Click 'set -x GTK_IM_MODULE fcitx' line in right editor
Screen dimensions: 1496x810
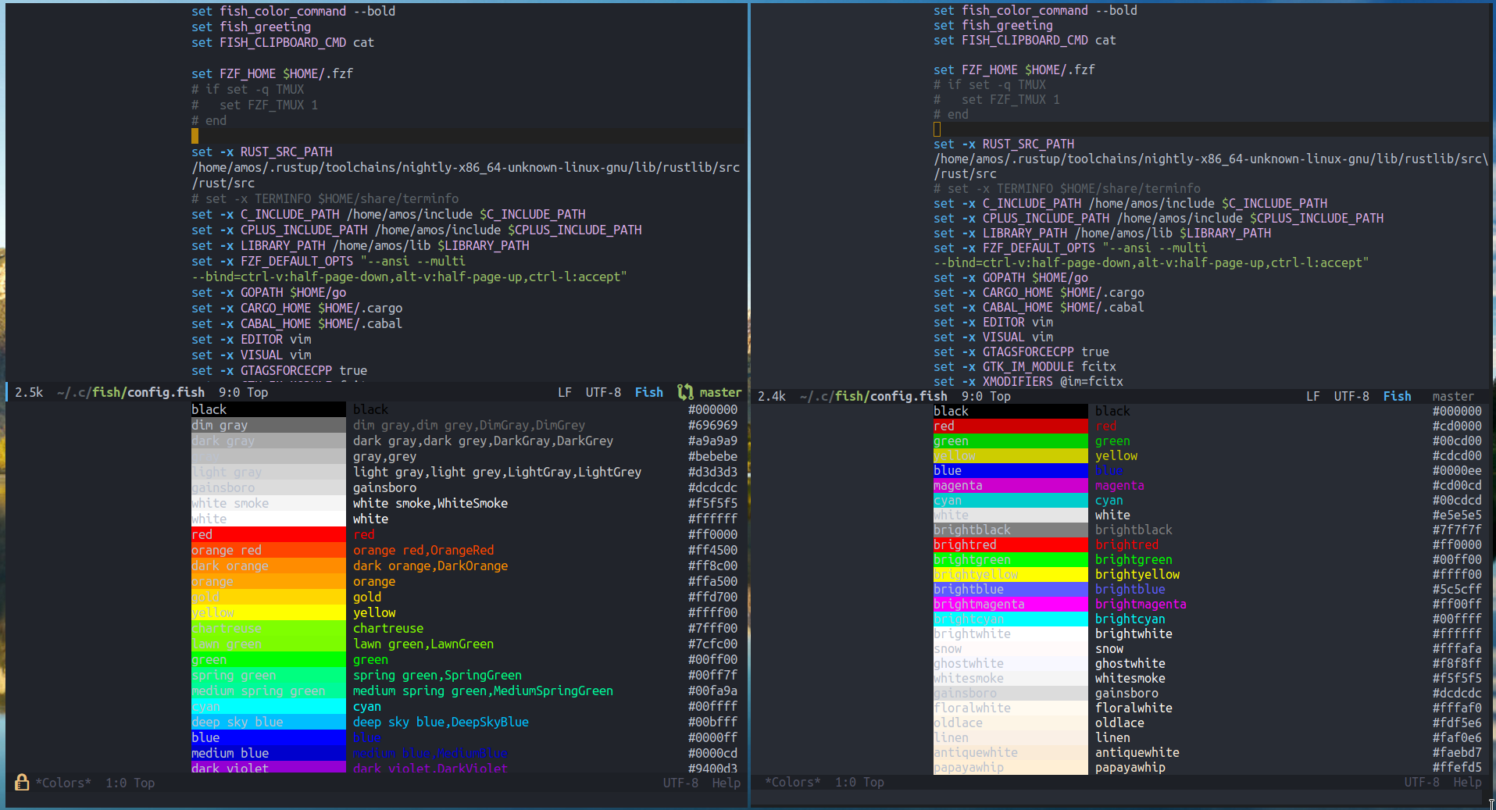coord(1025,366)
